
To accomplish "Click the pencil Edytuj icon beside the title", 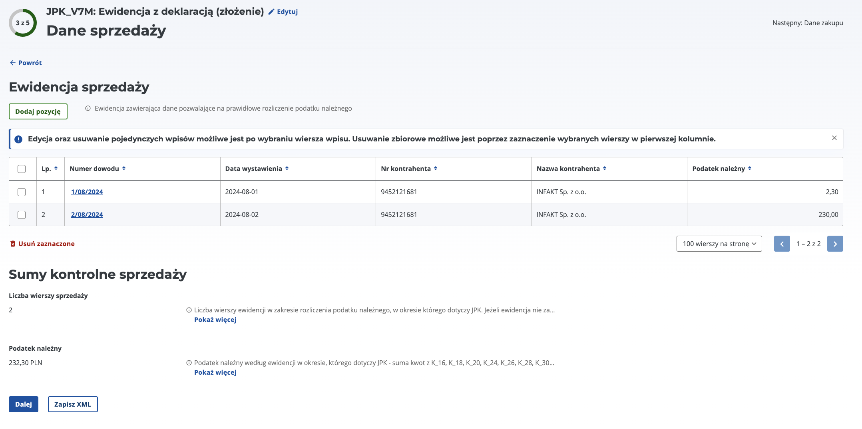I will point(271,12).
